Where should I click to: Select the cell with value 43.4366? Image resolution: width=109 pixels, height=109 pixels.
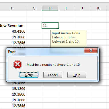click(x=13, y=31)
